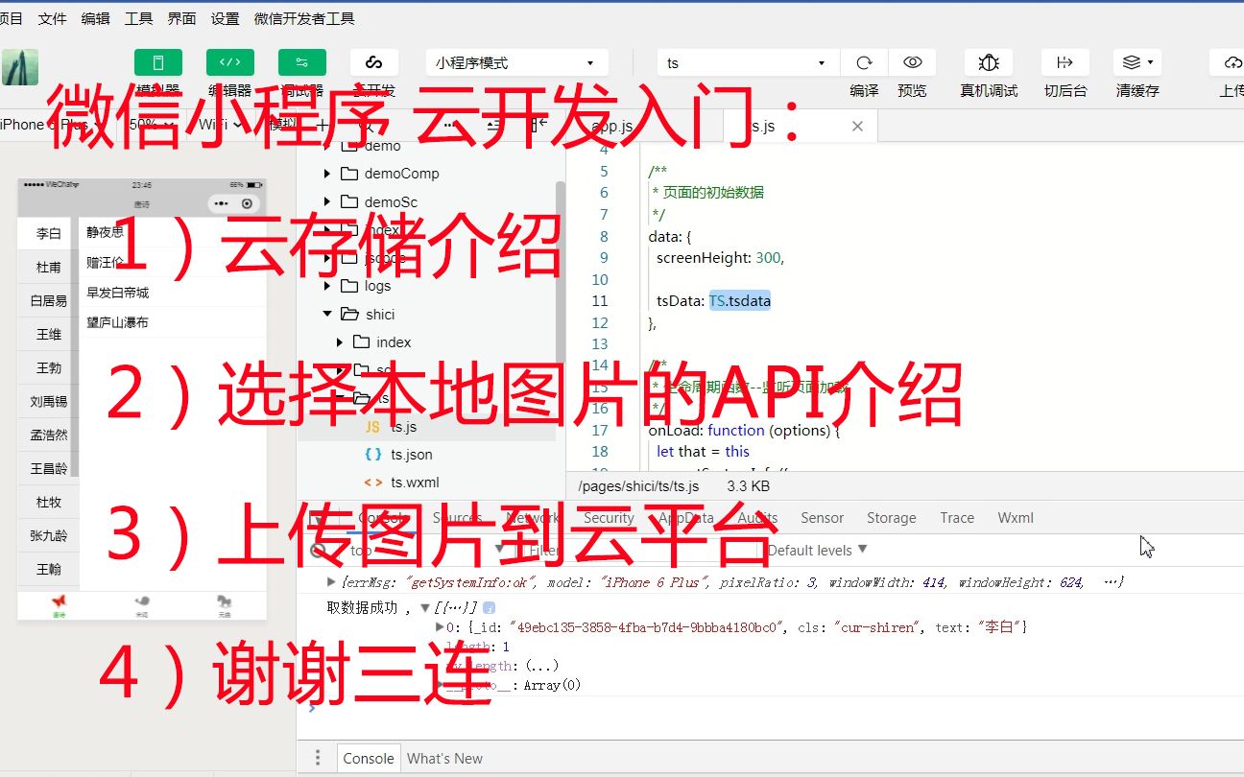Image resolution: width=1244 pixels, height=777 pixels.
Task: Click the /pages/shici/ts/ts.js path in status bar
Action: (638, 486)
